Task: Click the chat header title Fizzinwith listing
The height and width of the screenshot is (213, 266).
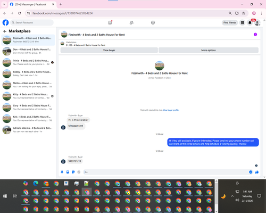Action: click(x=96, y=35)
